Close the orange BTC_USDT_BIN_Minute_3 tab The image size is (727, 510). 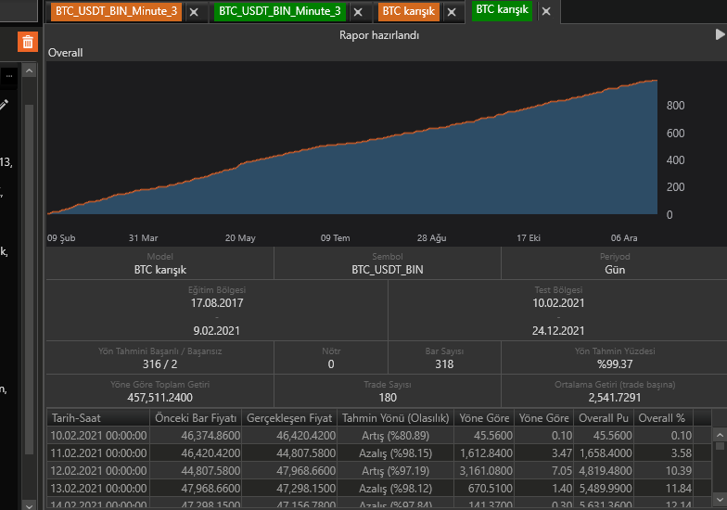tap(193, 12)
